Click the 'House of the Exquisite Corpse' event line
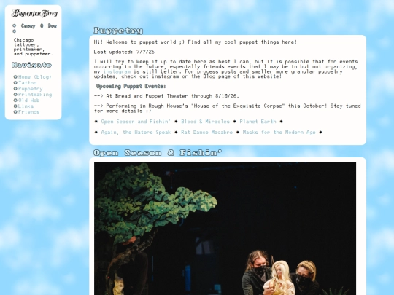The image size is (394, 295). (228, 109)
